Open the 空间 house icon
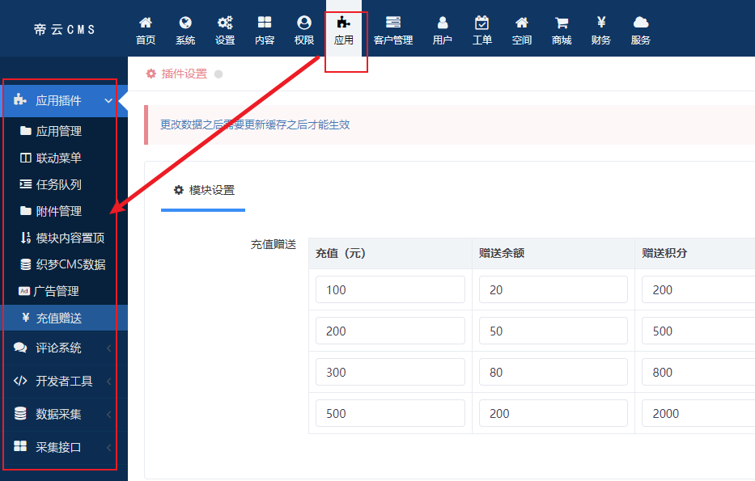Image resolution: width=755 pixels, height=481 pixels. [522, 22]
